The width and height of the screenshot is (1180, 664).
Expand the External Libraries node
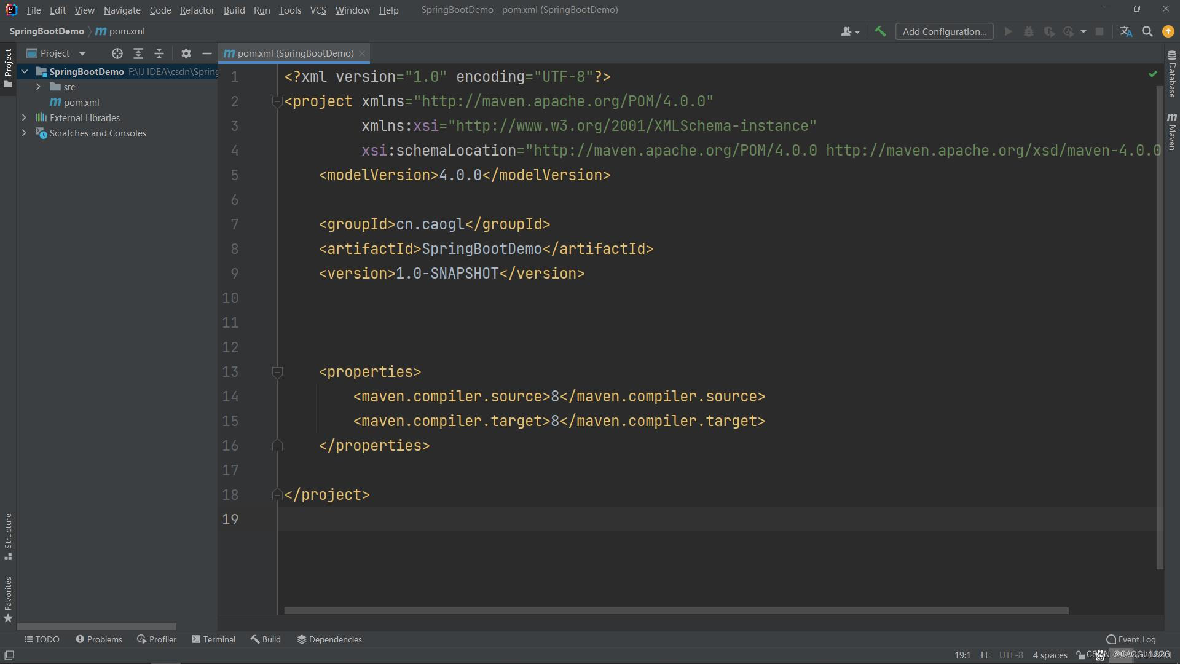coord(24,117)
